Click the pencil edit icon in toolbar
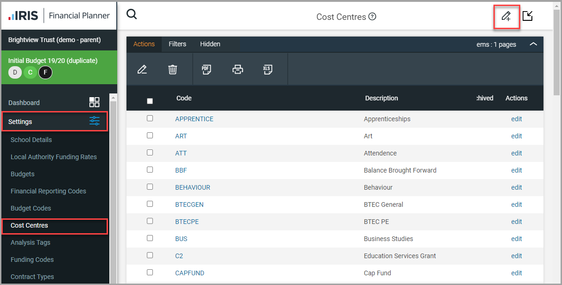562x285 pixels. [x=142, y=69]
